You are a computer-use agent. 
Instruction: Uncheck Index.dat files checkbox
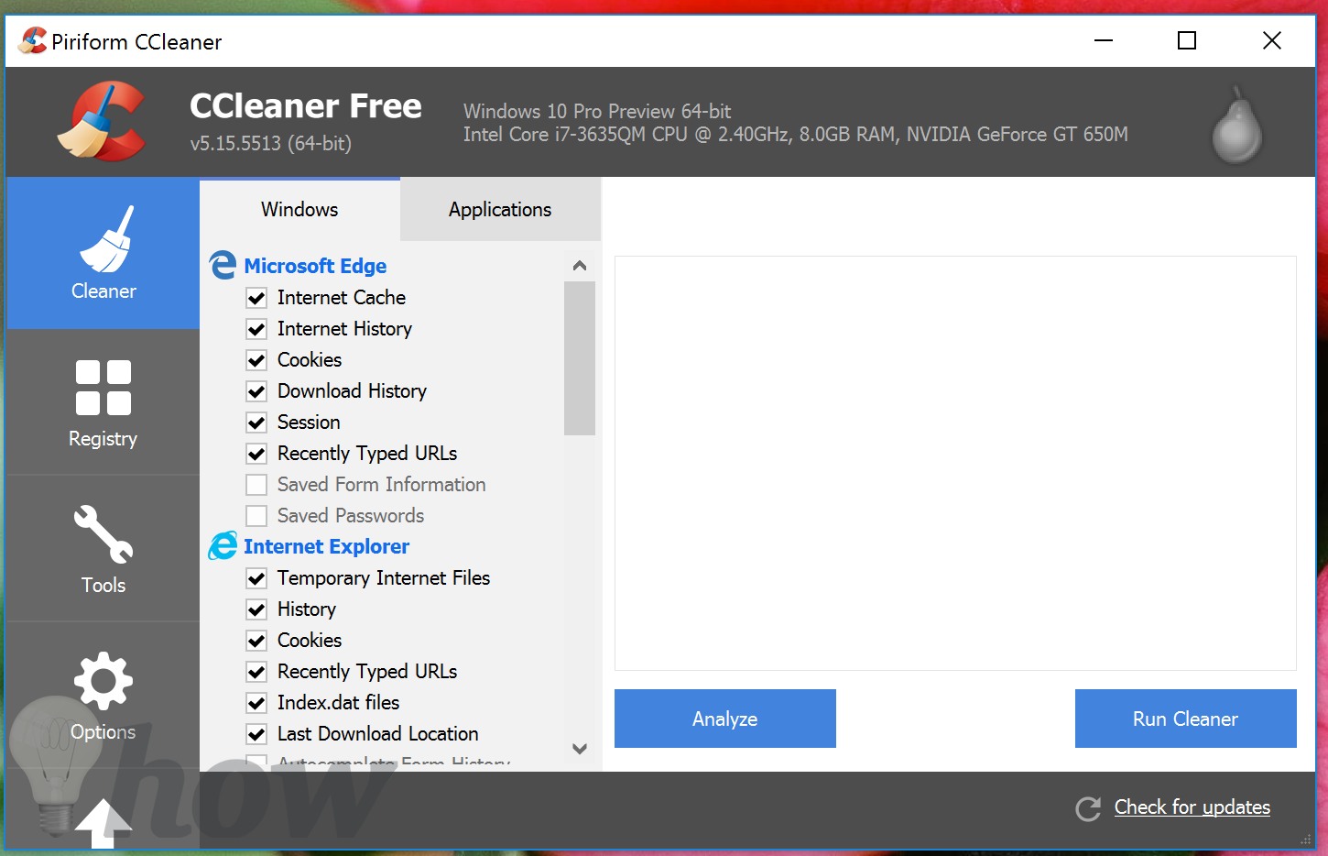[x=256, y=703]
